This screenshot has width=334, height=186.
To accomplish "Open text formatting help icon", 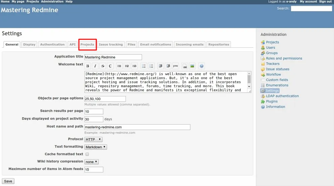I will [x=201, y=66].
